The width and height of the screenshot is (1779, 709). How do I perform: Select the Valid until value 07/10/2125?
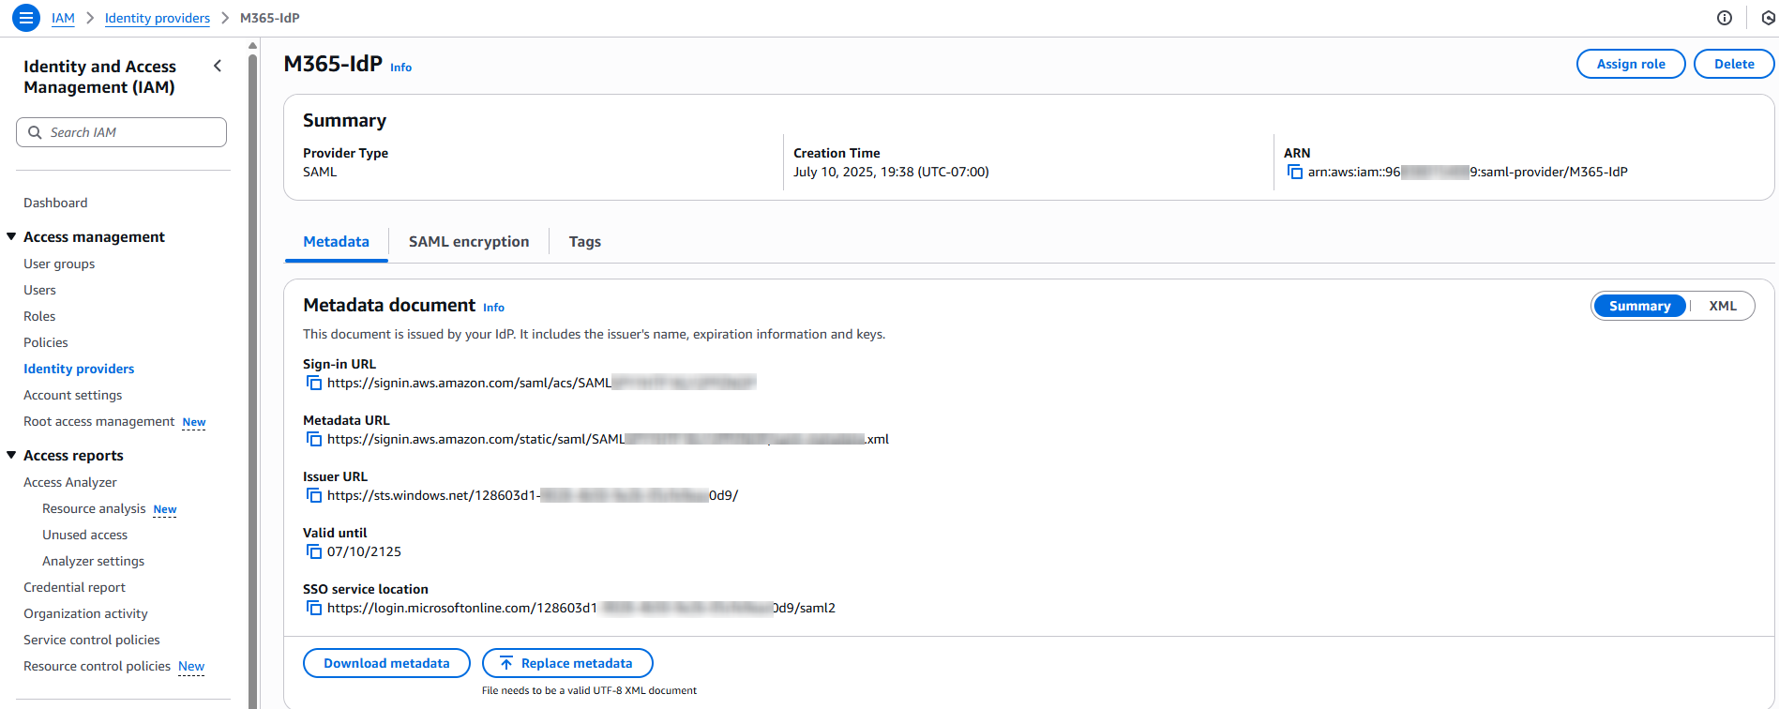coord(364,551)
